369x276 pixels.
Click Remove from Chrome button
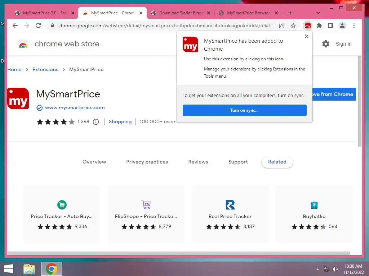pos(334,94)
